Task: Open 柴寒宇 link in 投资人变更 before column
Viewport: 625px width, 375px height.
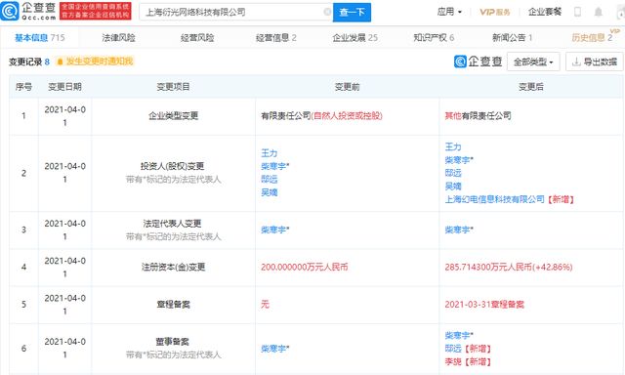Action: [275, 166]
